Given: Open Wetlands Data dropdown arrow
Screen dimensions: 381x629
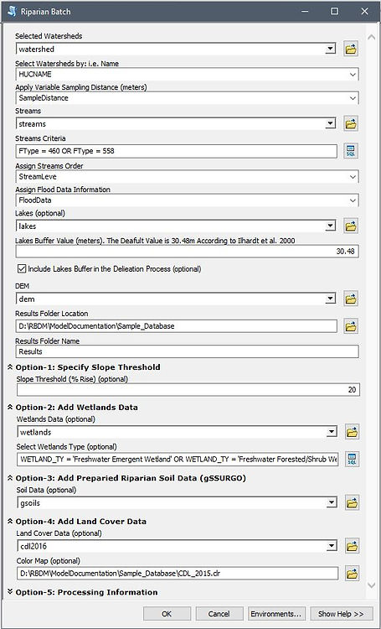Looking at the screenshot, I should click(x=332, y=432).
